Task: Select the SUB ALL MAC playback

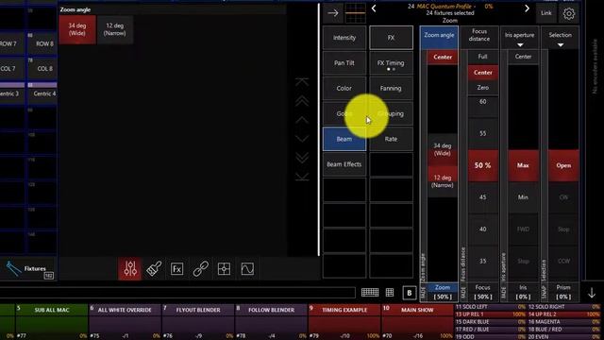Action: pyautogui.click(x=52, y=321)
